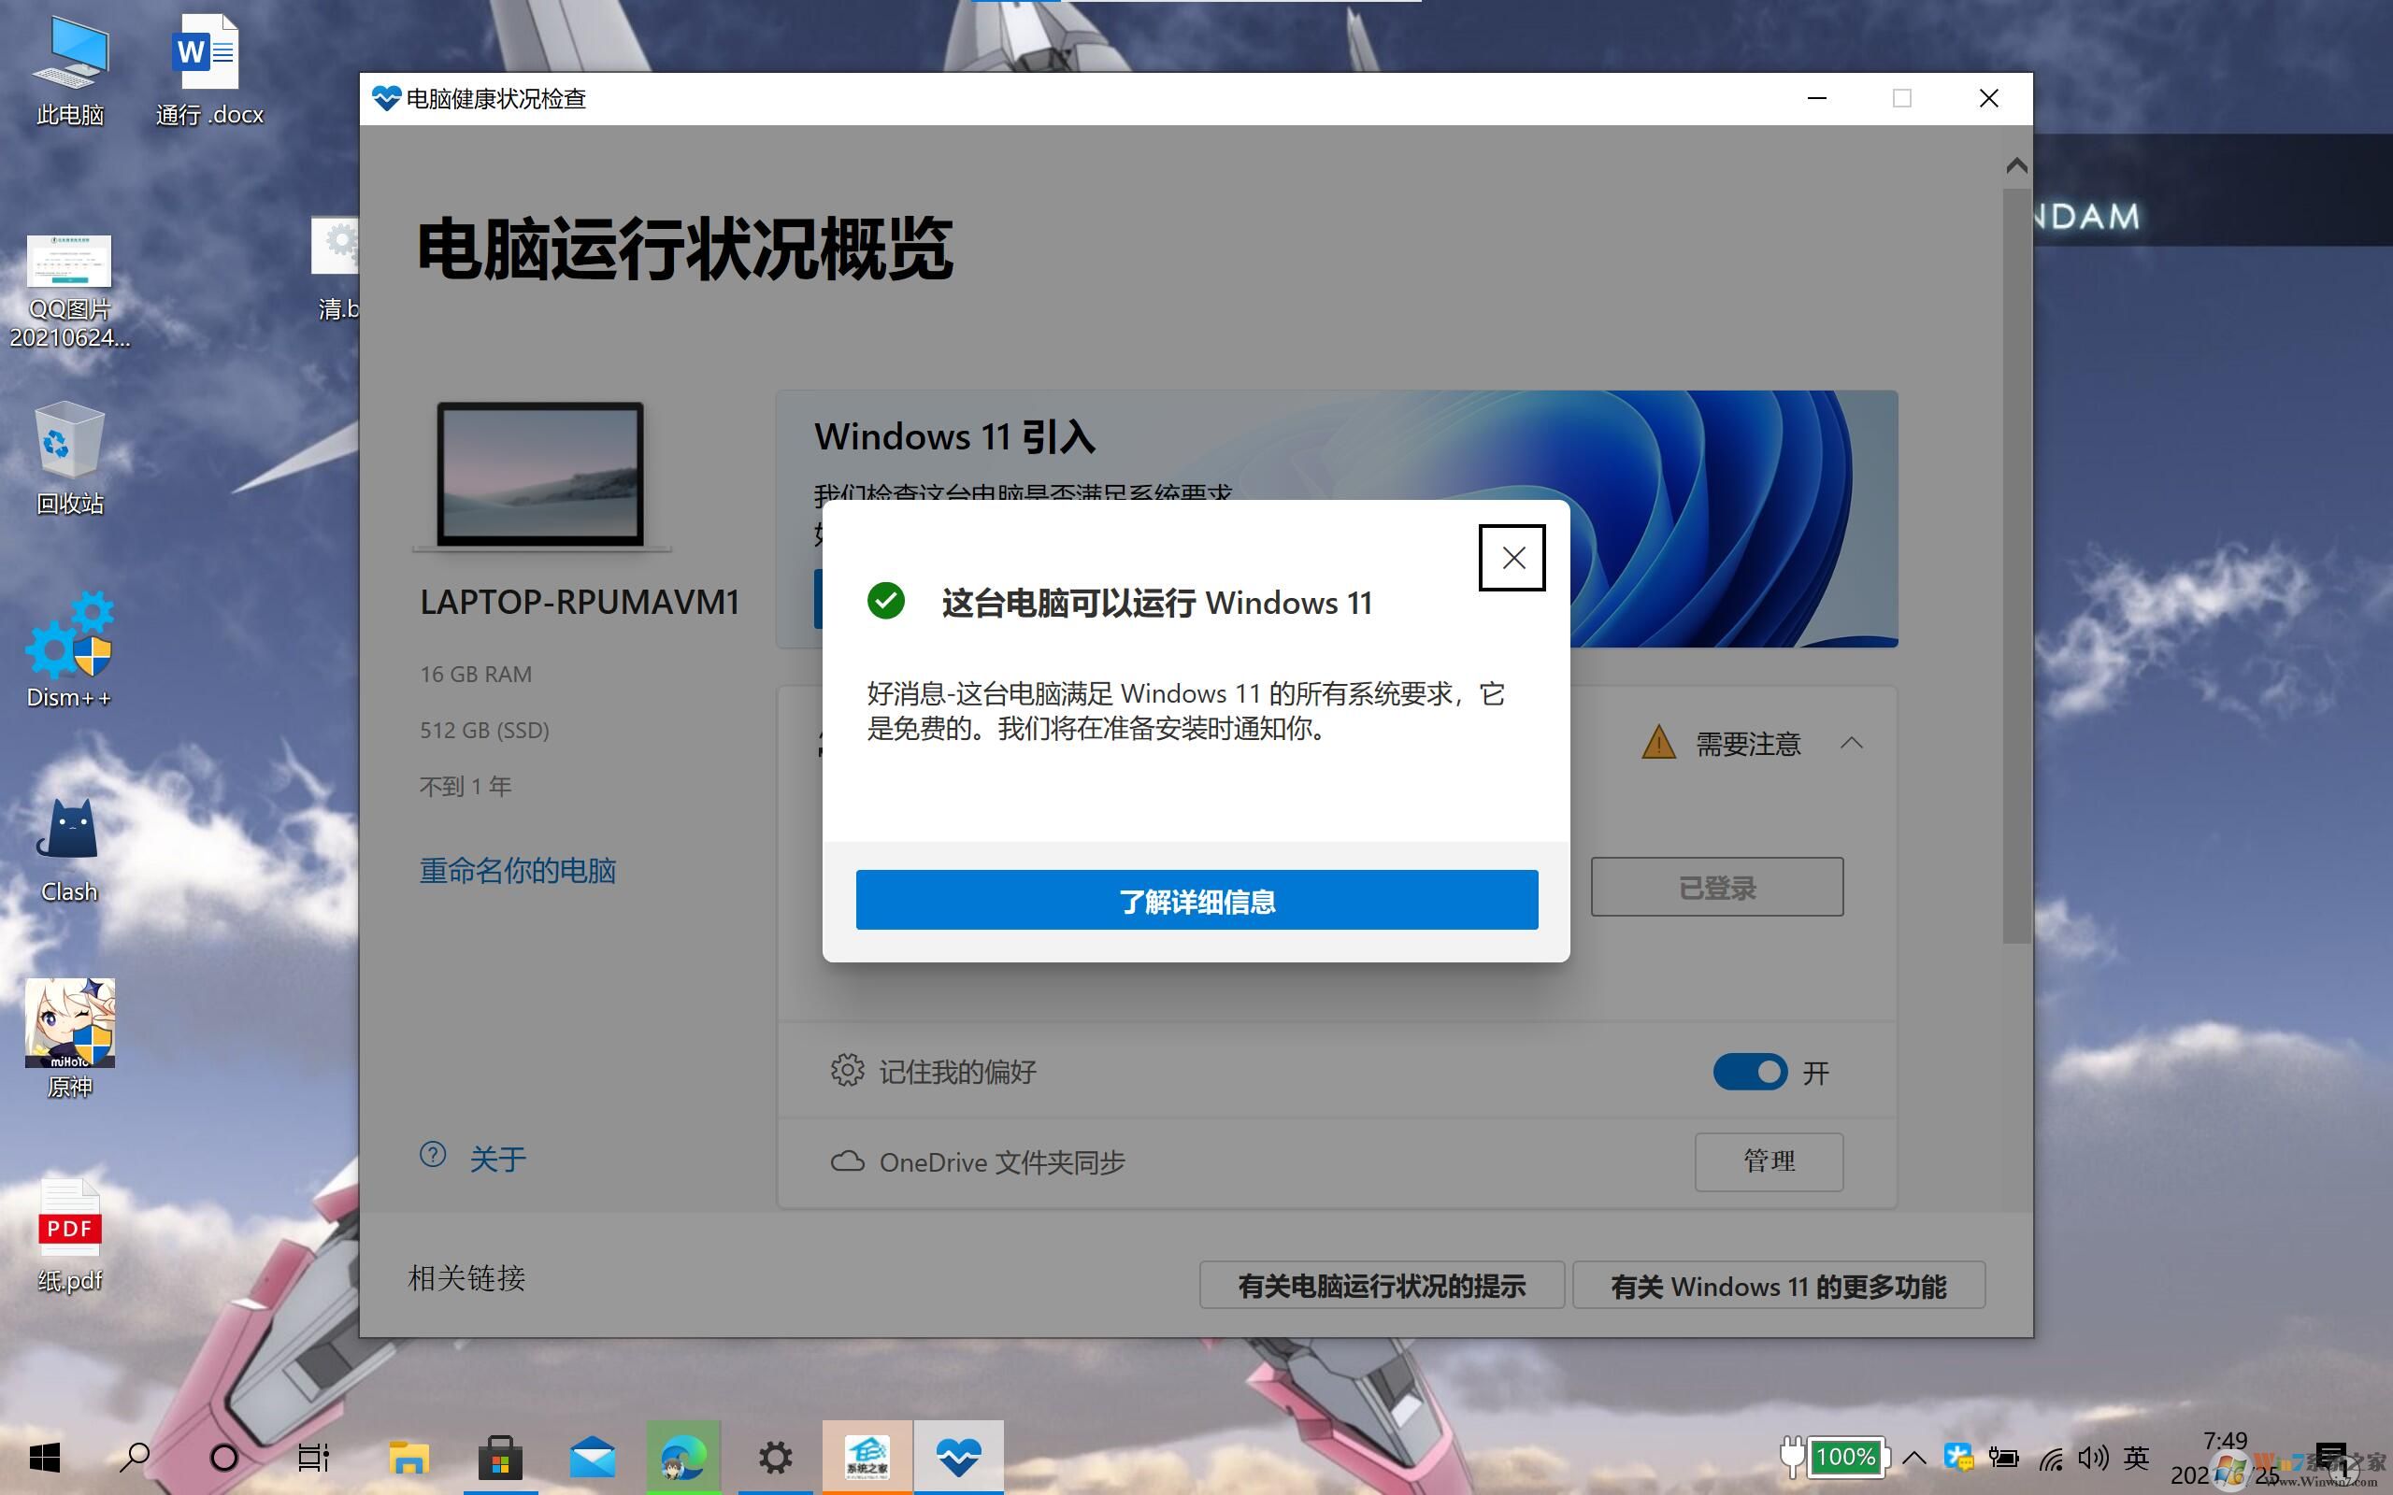2393x1495 pixels.
Task: Click 重命名你的电脑 link
Action: [521, 870]
